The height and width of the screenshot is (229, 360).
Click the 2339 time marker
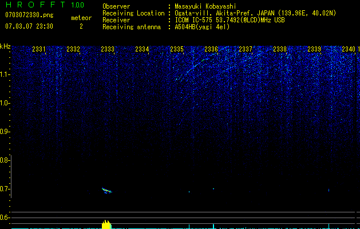[x=314, y=49]
